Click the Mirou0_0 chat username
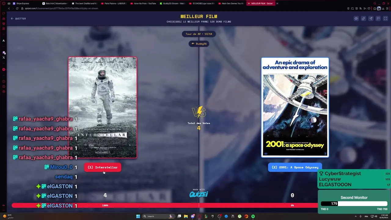This screenshot has width=391, height=220. pos(61,167)
